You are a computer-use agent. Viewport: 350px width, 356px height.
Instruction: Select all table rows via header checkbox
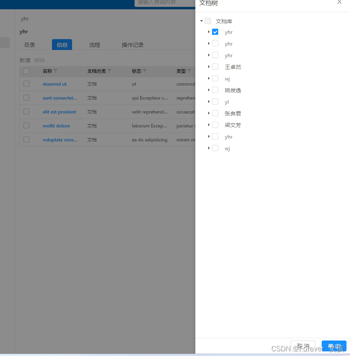point(26,71)
